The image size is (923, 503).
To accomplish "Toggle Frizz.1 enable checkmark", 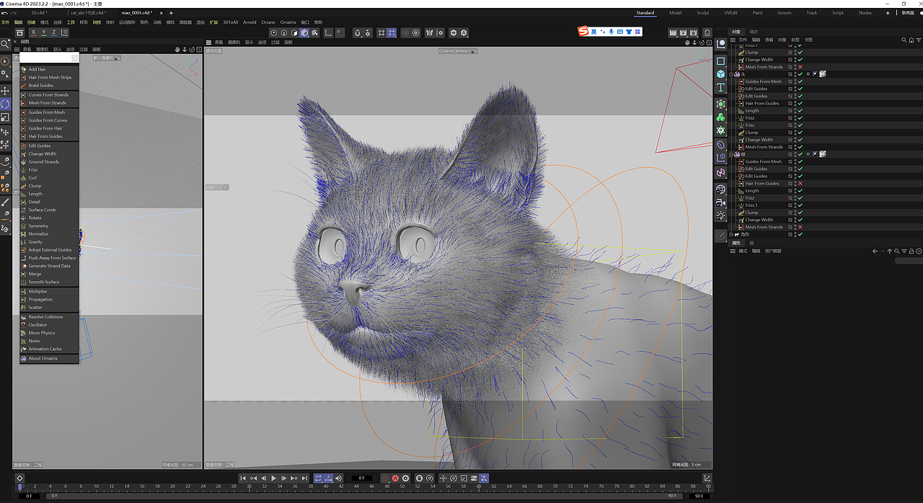I will click(x=800, y=205).
